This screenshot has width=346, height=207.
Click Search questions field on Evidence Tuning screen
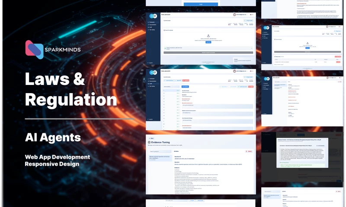(x=160, y=151)
